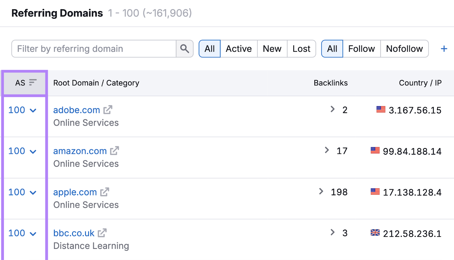
Task: Switch link type filter to Follow
Action: coord(361,49)
